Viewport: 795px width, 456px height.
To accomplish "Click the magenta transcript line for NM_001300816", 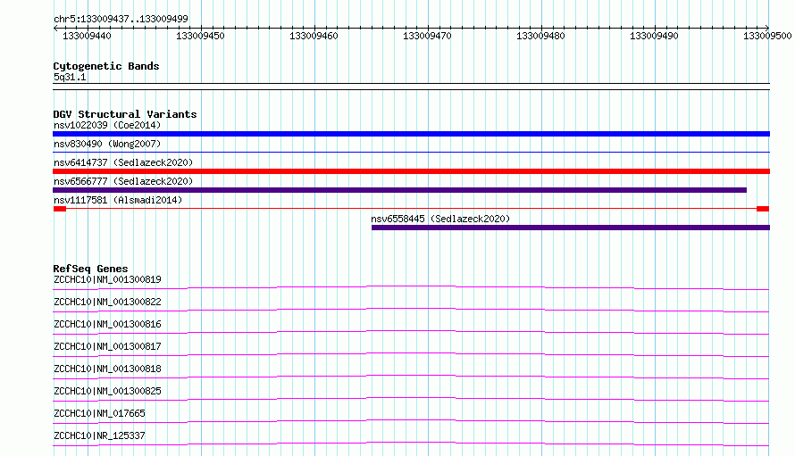I will click(411, 332).
